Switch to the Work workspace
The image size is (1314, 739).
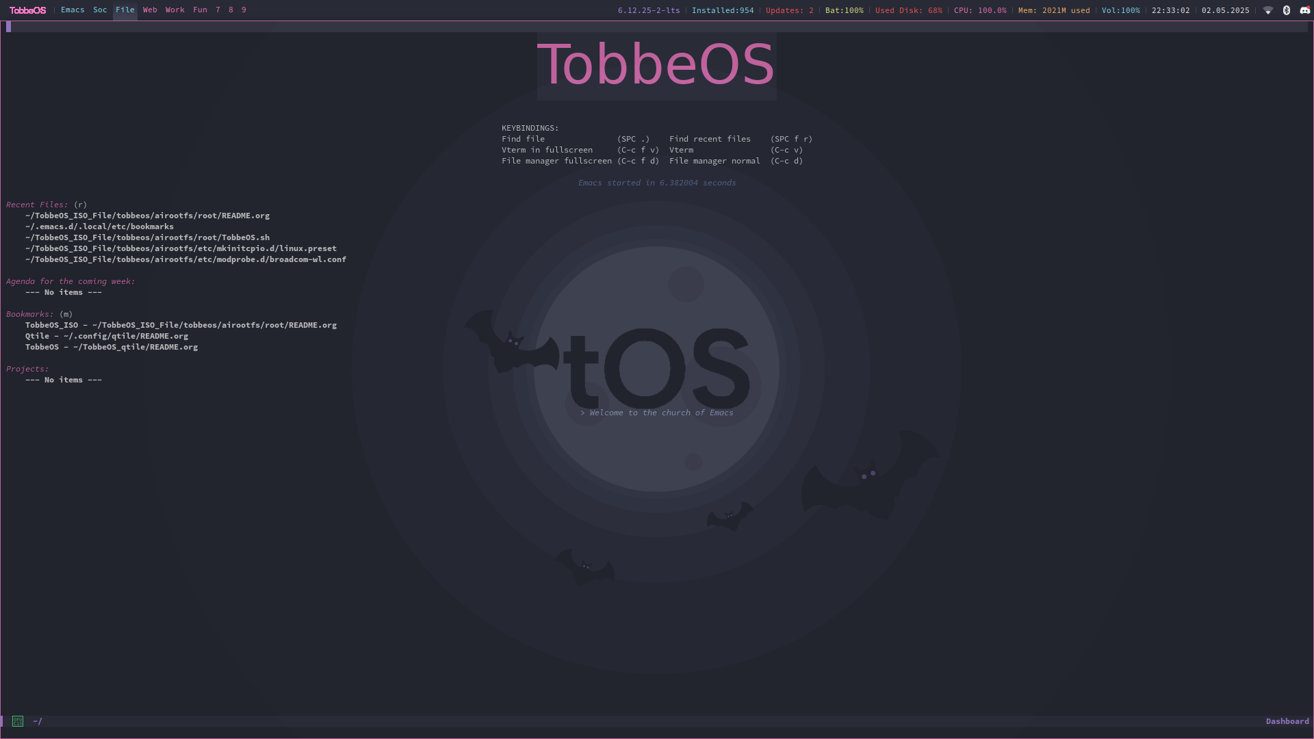175,10
